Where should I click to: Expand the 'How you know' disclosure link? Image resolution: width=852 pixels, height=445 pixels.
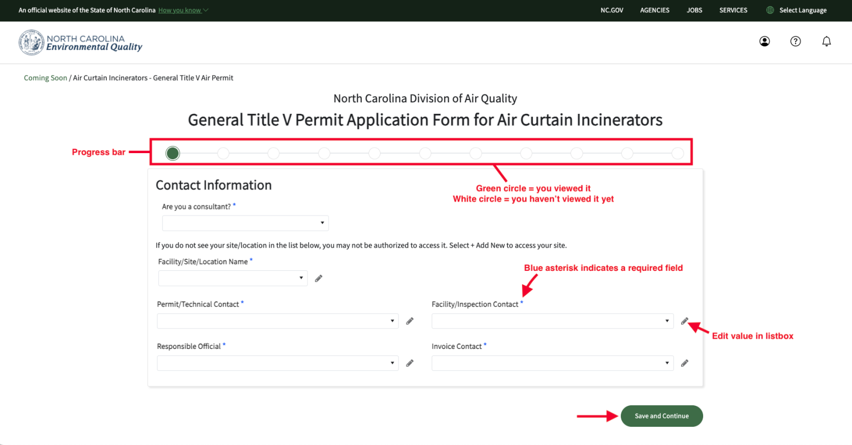pos(183,10)
